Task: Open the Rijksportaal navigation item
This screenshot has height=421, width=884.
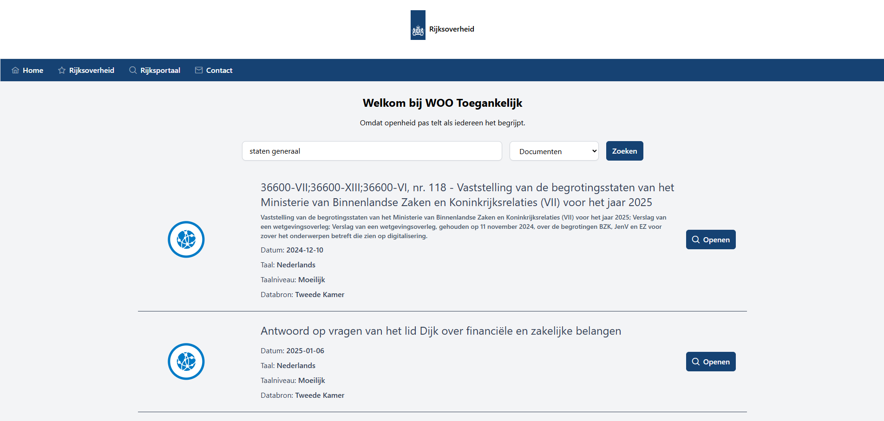Action: (x=160, y=70)
